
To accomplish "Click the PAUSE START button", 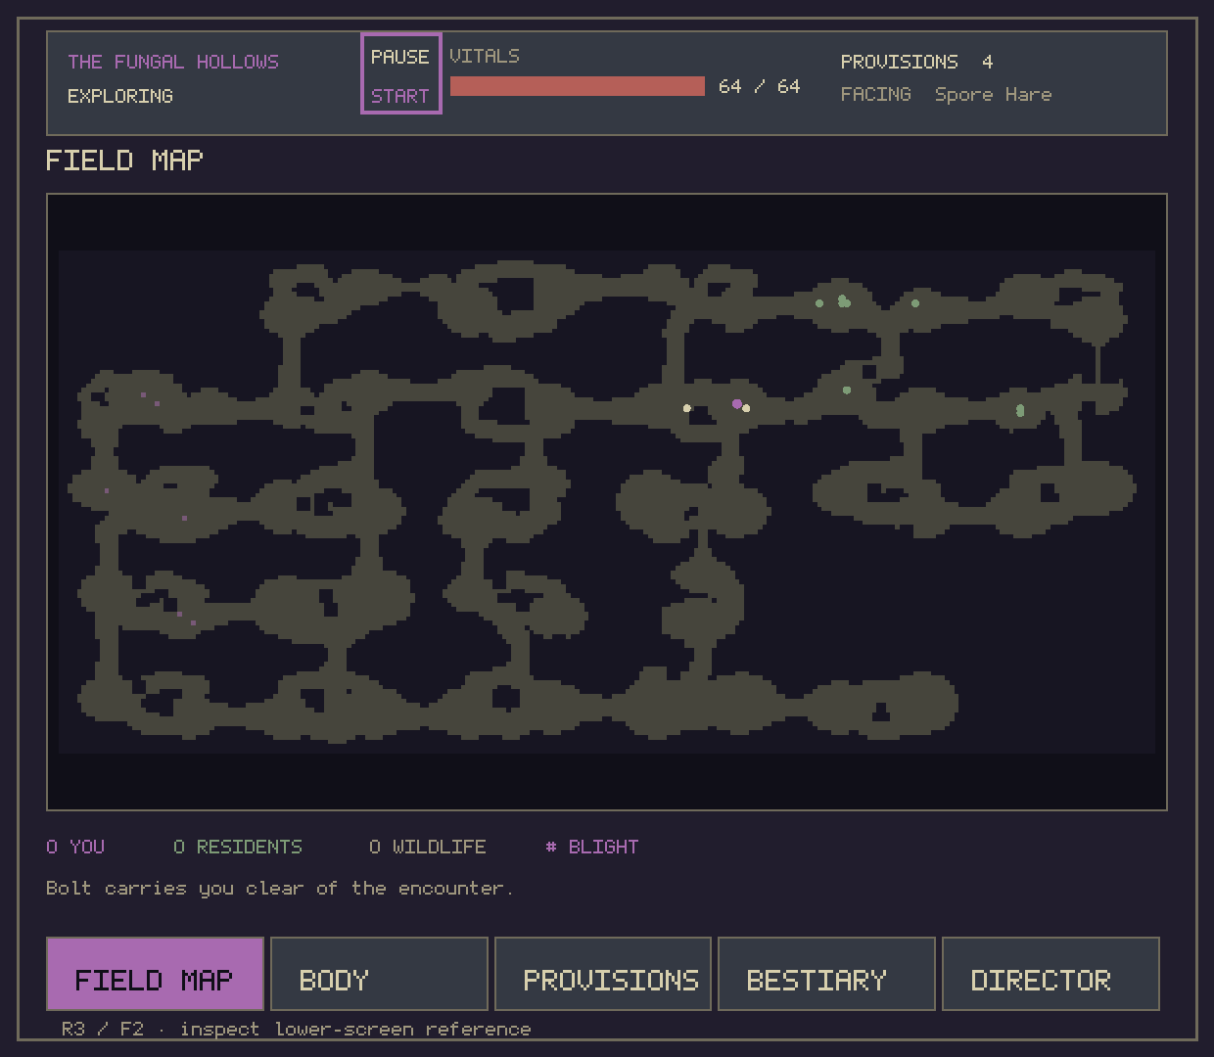I will click(x=400, y=74).
